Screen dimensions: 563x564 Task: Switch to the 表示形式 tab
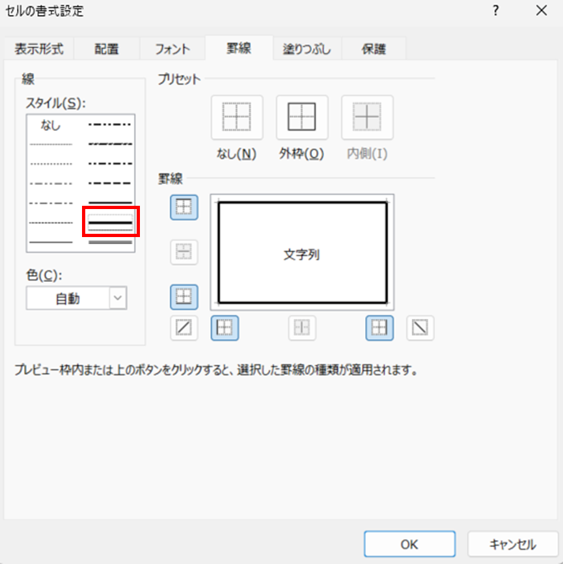[38, 49]
